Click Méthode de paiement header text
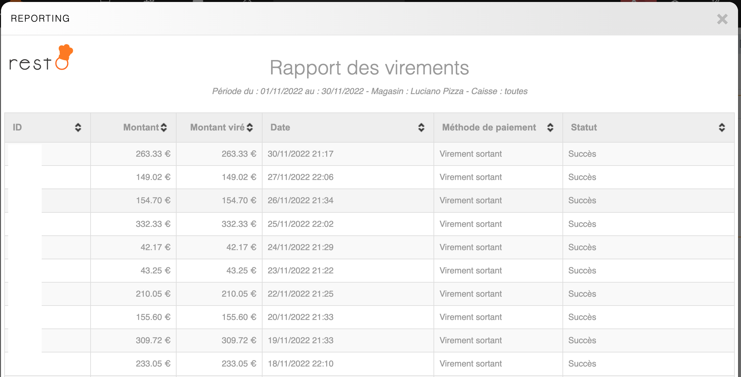The image size is (741, 377). pyautogui.click(x=489, y=128)
